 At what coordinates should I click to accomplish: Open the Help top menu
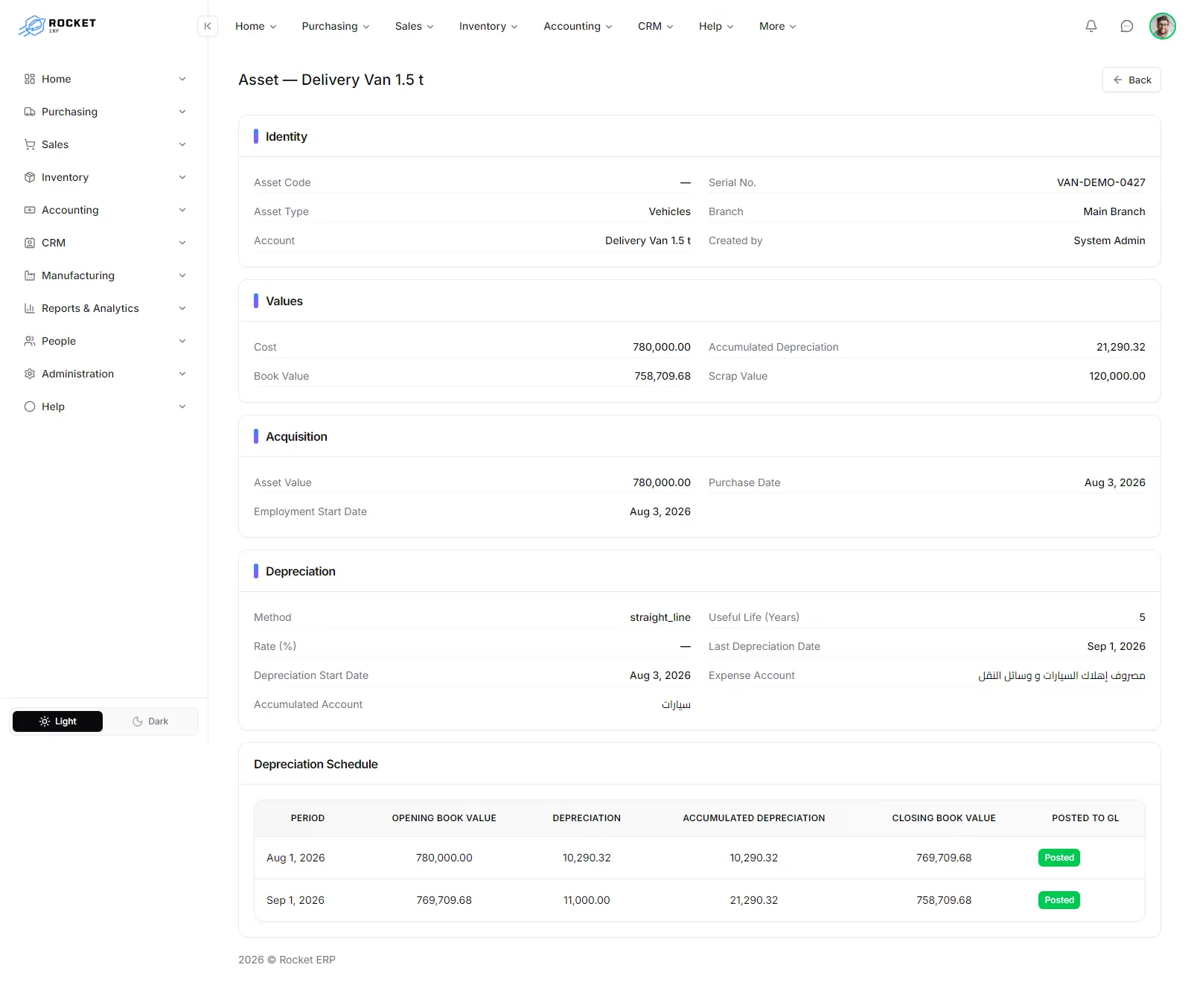[716, 26]
